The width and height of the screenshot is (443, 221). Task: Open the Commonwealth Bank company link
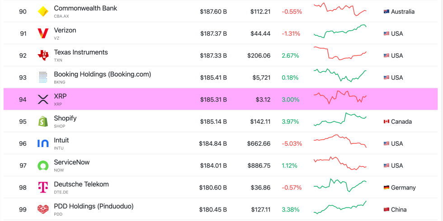[85, 8]
